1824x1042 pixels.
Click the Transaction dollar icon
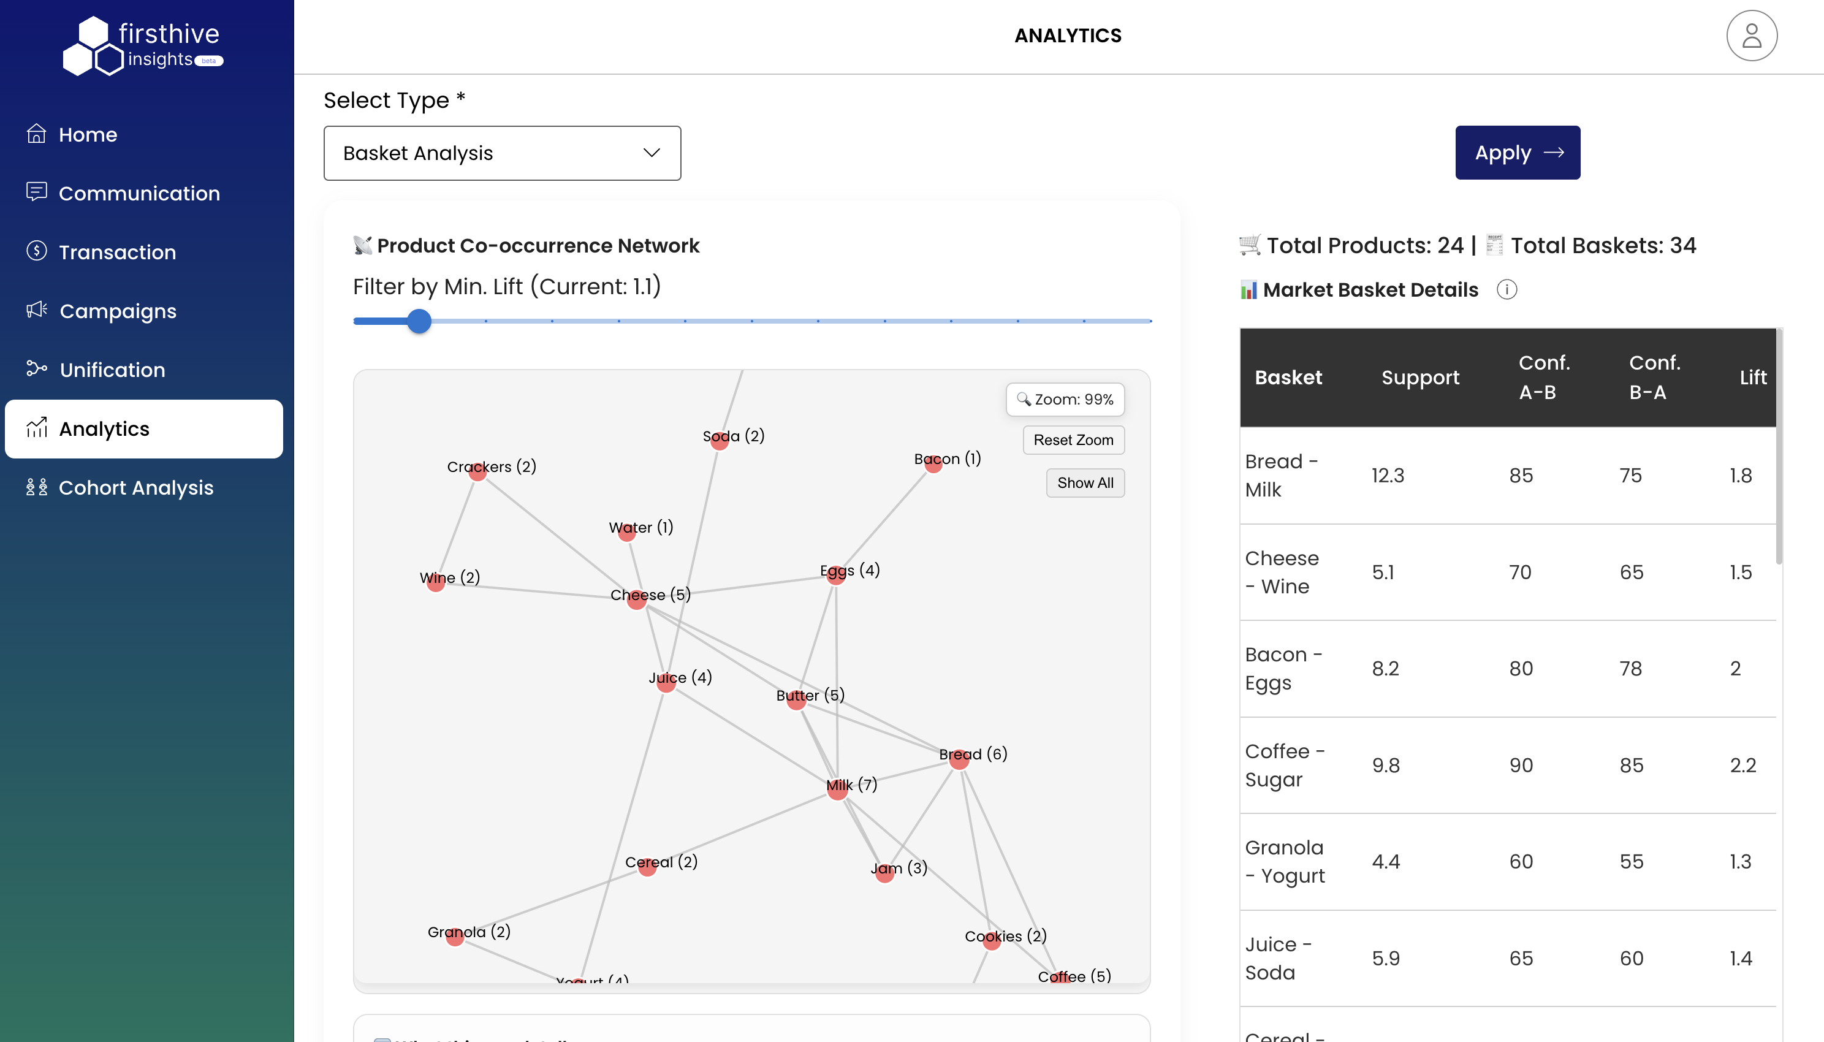click(x=37, y=251)
